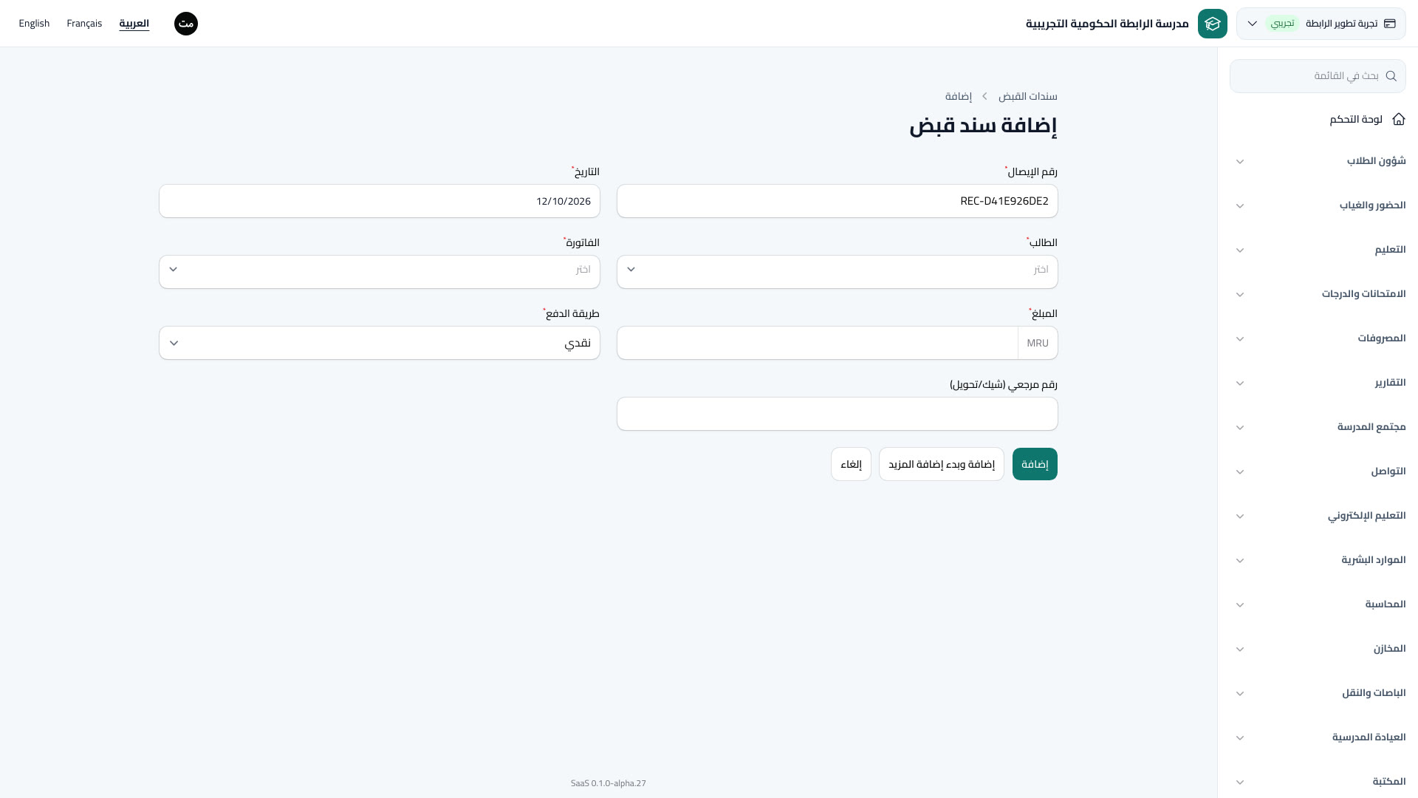This screenshot has height=798, width=1418.
Task: Click the home icon next to لوحة التحكم
Action: (1399, 119)
